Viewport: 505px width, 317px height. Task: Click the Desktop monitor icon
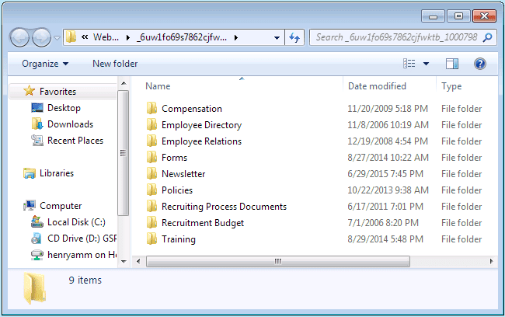[x=37, y=107]
